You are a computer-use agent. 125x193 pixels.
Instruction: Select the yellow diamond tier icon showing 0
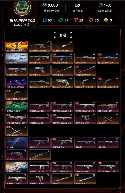(x=106, y=20)
